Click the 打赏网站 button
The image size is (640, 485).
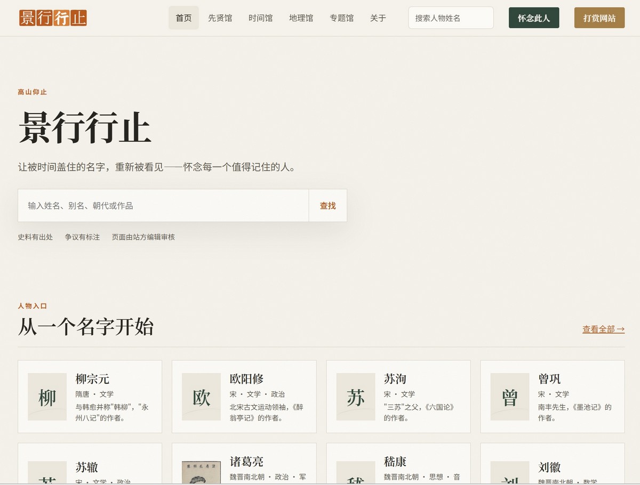599,18
